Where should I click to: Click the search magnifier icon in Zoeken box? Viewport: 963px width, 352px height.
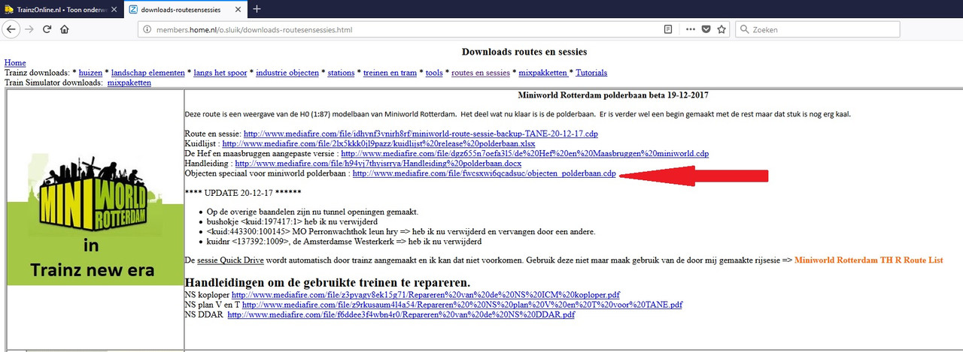pos(744,30)
